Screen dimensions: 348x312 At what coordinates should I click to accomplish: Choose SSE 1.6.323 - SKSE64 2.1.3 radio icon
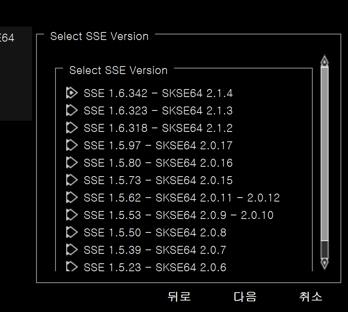[x=71, y=110]
